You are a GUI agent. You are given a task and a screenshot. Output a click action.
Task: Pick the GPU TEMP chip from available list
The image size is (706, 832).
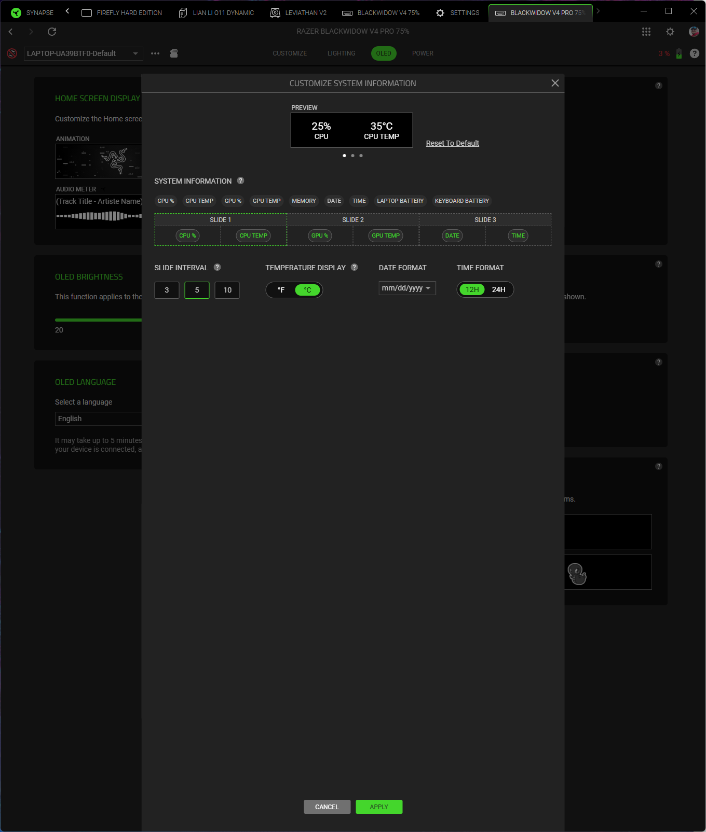point(266,201)
